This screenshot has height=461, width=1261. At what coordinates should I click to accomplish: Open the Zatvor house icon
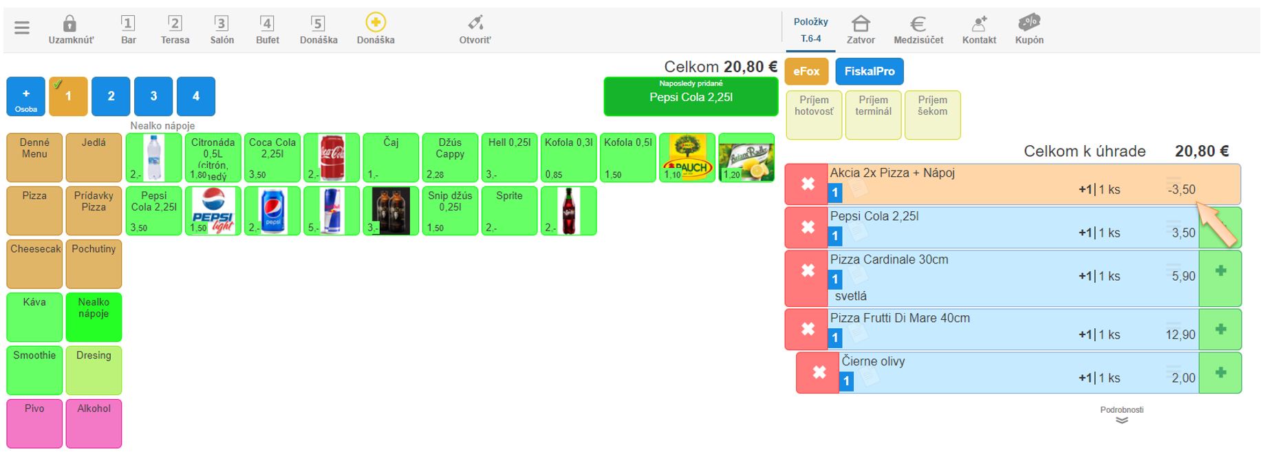click(860, 25)
